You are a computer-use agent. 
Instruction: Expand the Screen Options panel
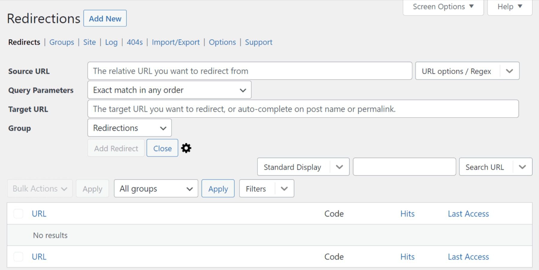tap(443, 7)
